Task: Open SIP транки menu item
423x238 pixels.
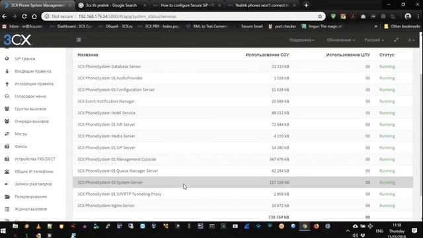Action: click(x=25, y=59)
